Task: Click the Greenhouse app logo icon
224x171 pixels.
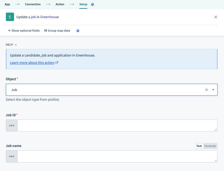Action: click(10, 17)
